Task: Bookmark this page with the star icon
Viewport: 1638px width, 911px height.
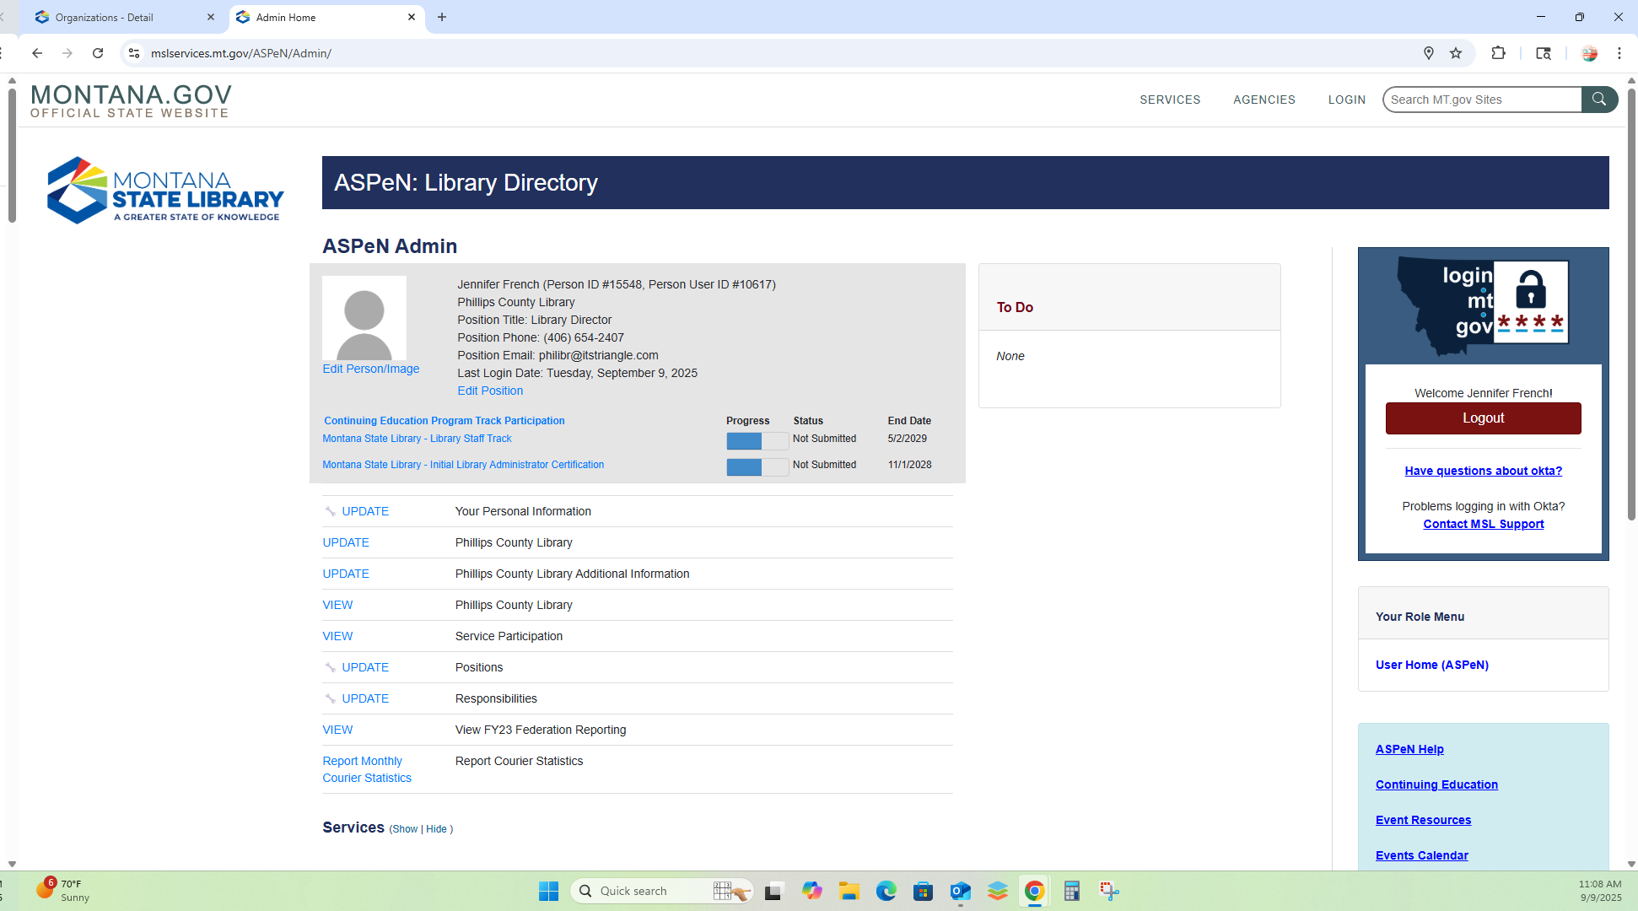Action: click(1456, 53)
